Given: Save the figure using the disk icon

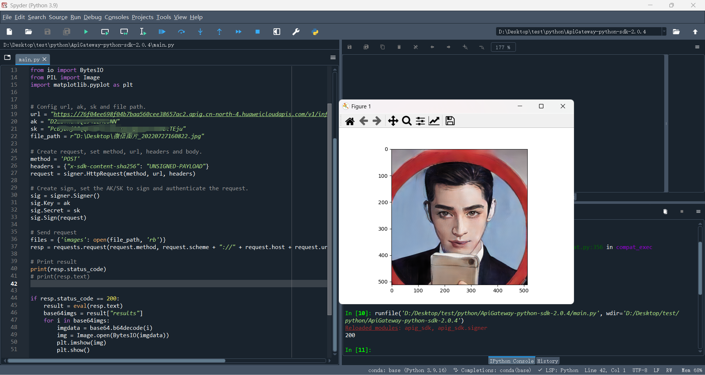Looking at the screenshot, I should click(x=450, y=121).
